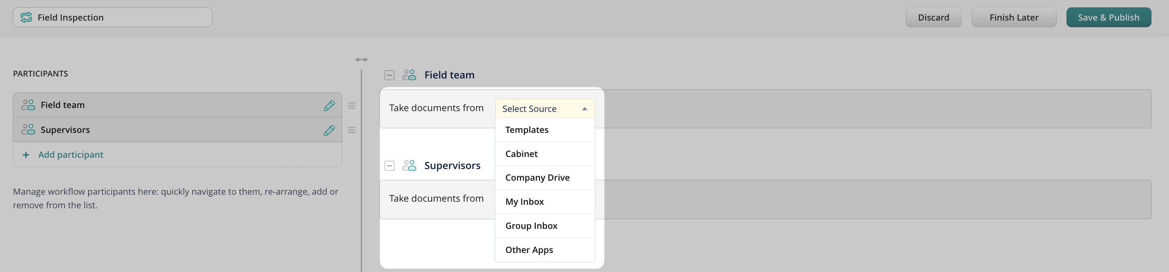Click the group icon beside Supervisors heading
1169x272 pixels.
tap(409, 166)
